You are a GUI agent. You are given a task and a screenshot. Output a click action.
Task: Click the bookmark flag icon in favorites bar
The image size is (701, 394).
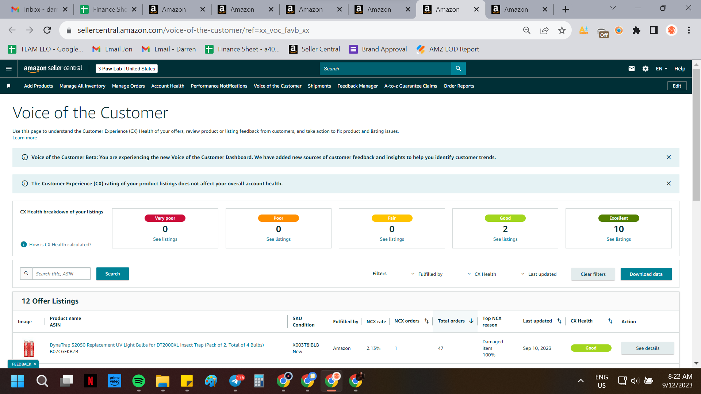(9, 86)
